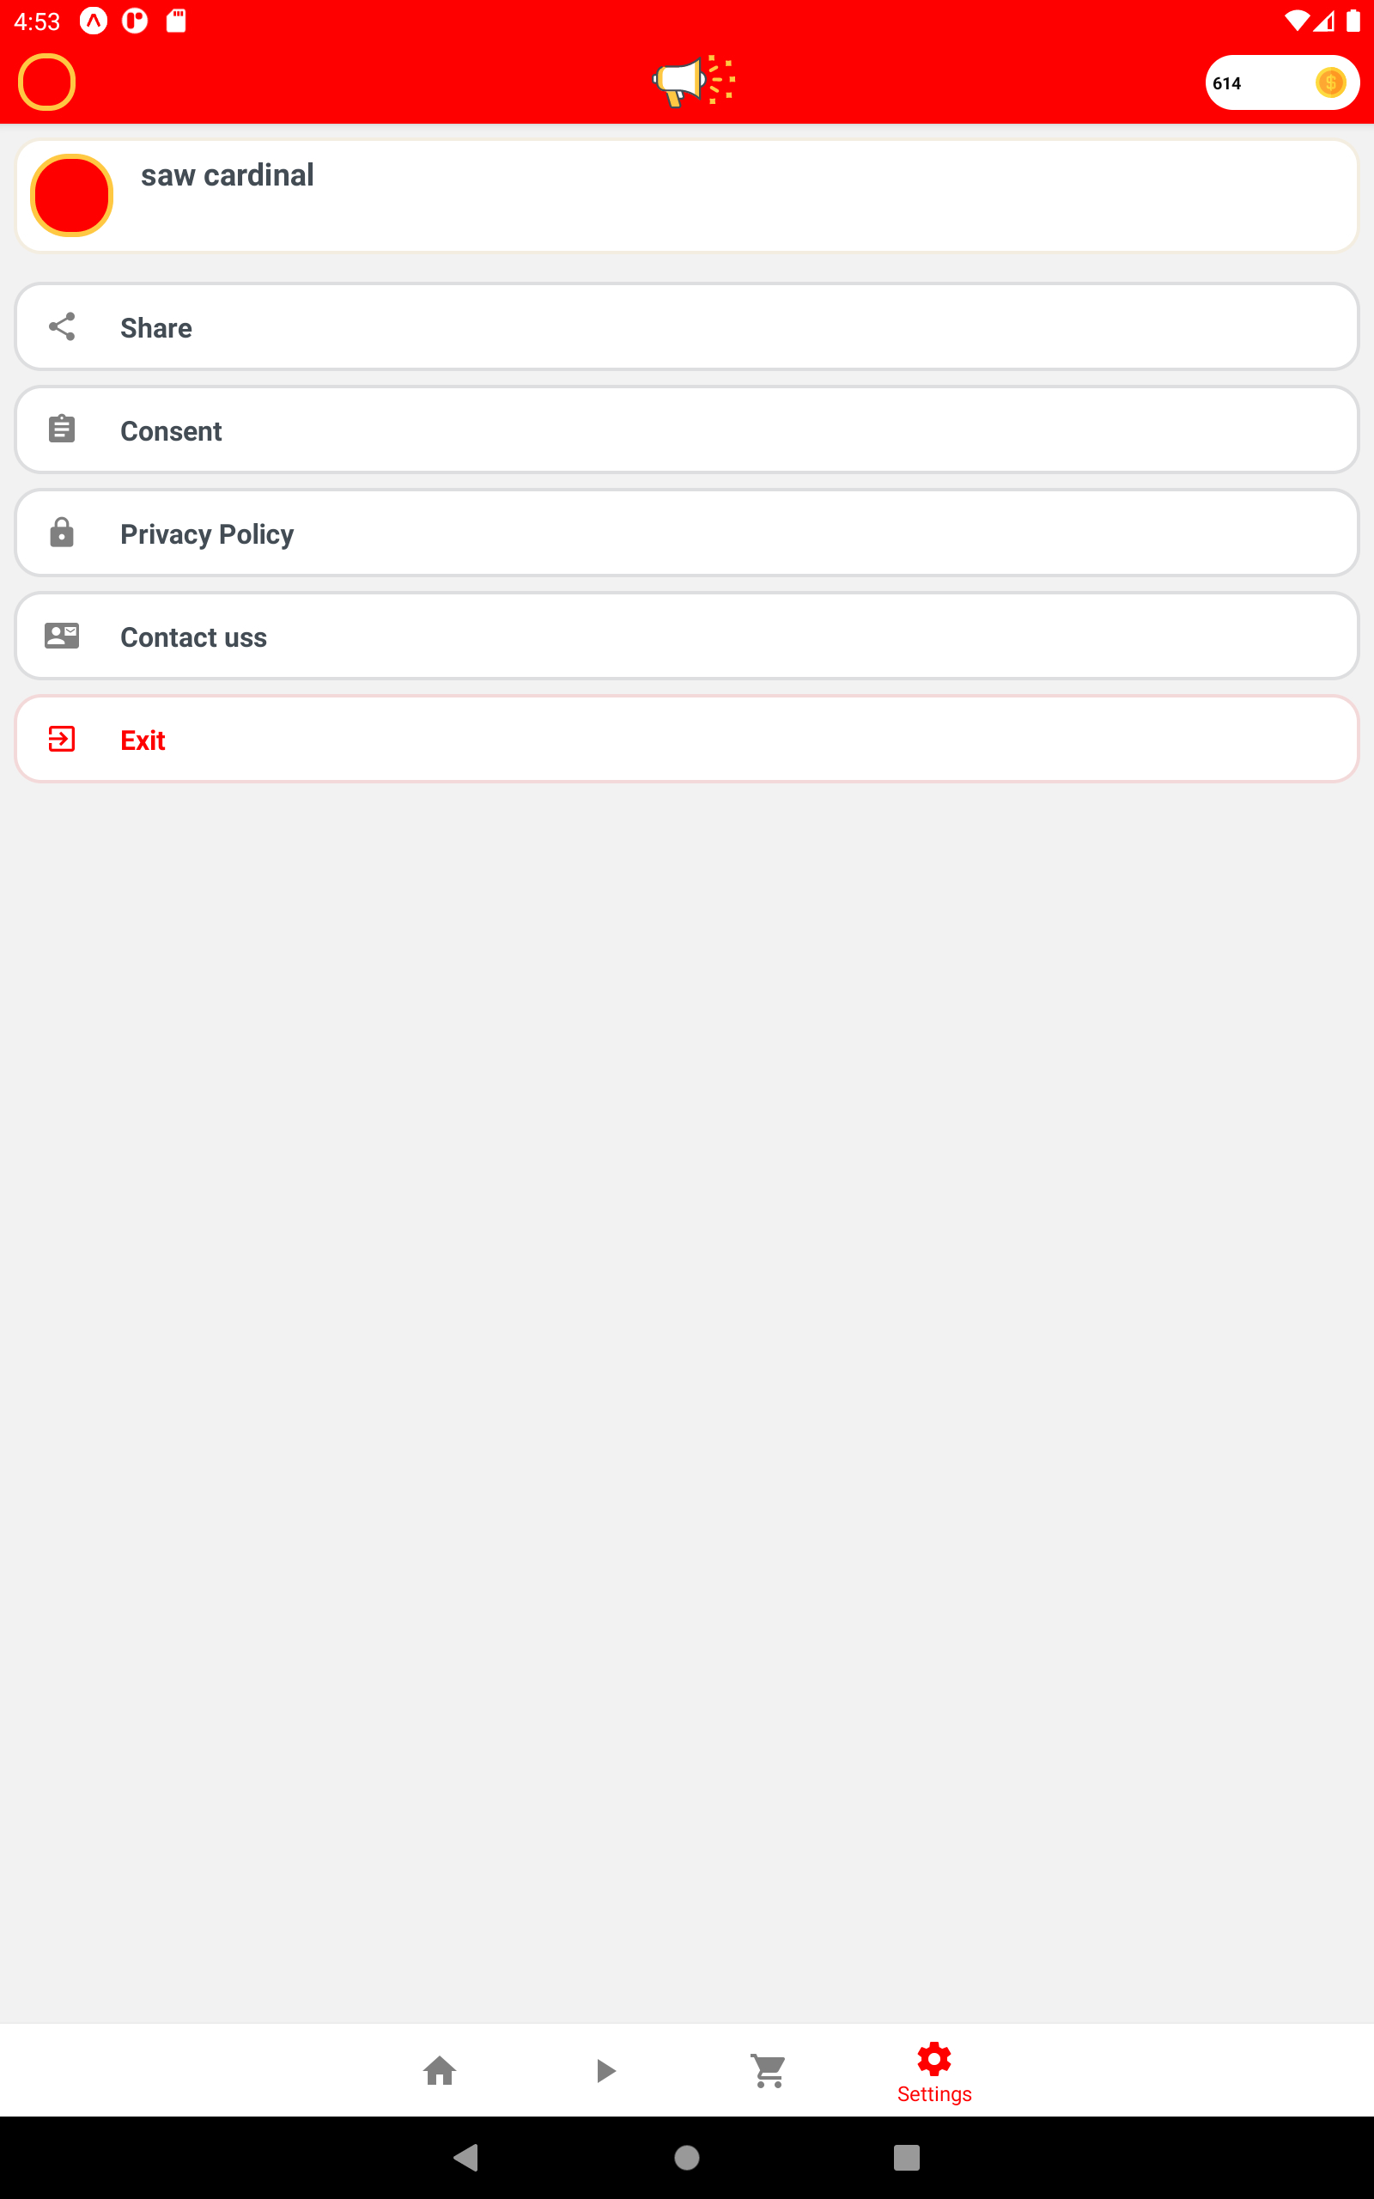Tap the megaphone logo in header
Viewport: 1374px width, 2199px height.
(692, 82)
